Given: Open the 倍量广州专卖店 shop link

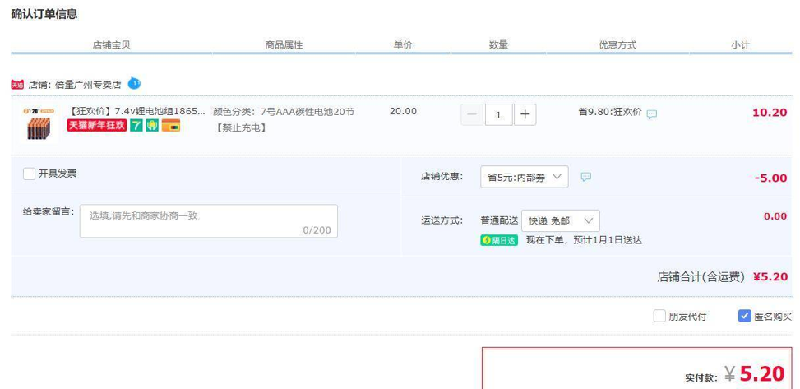Looking at the screenshot, I should (x=86, y=84).
